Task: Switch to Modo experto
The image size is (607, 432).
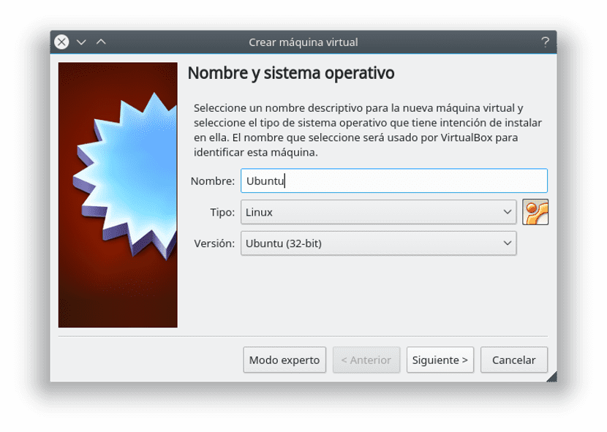Action: 284,360
